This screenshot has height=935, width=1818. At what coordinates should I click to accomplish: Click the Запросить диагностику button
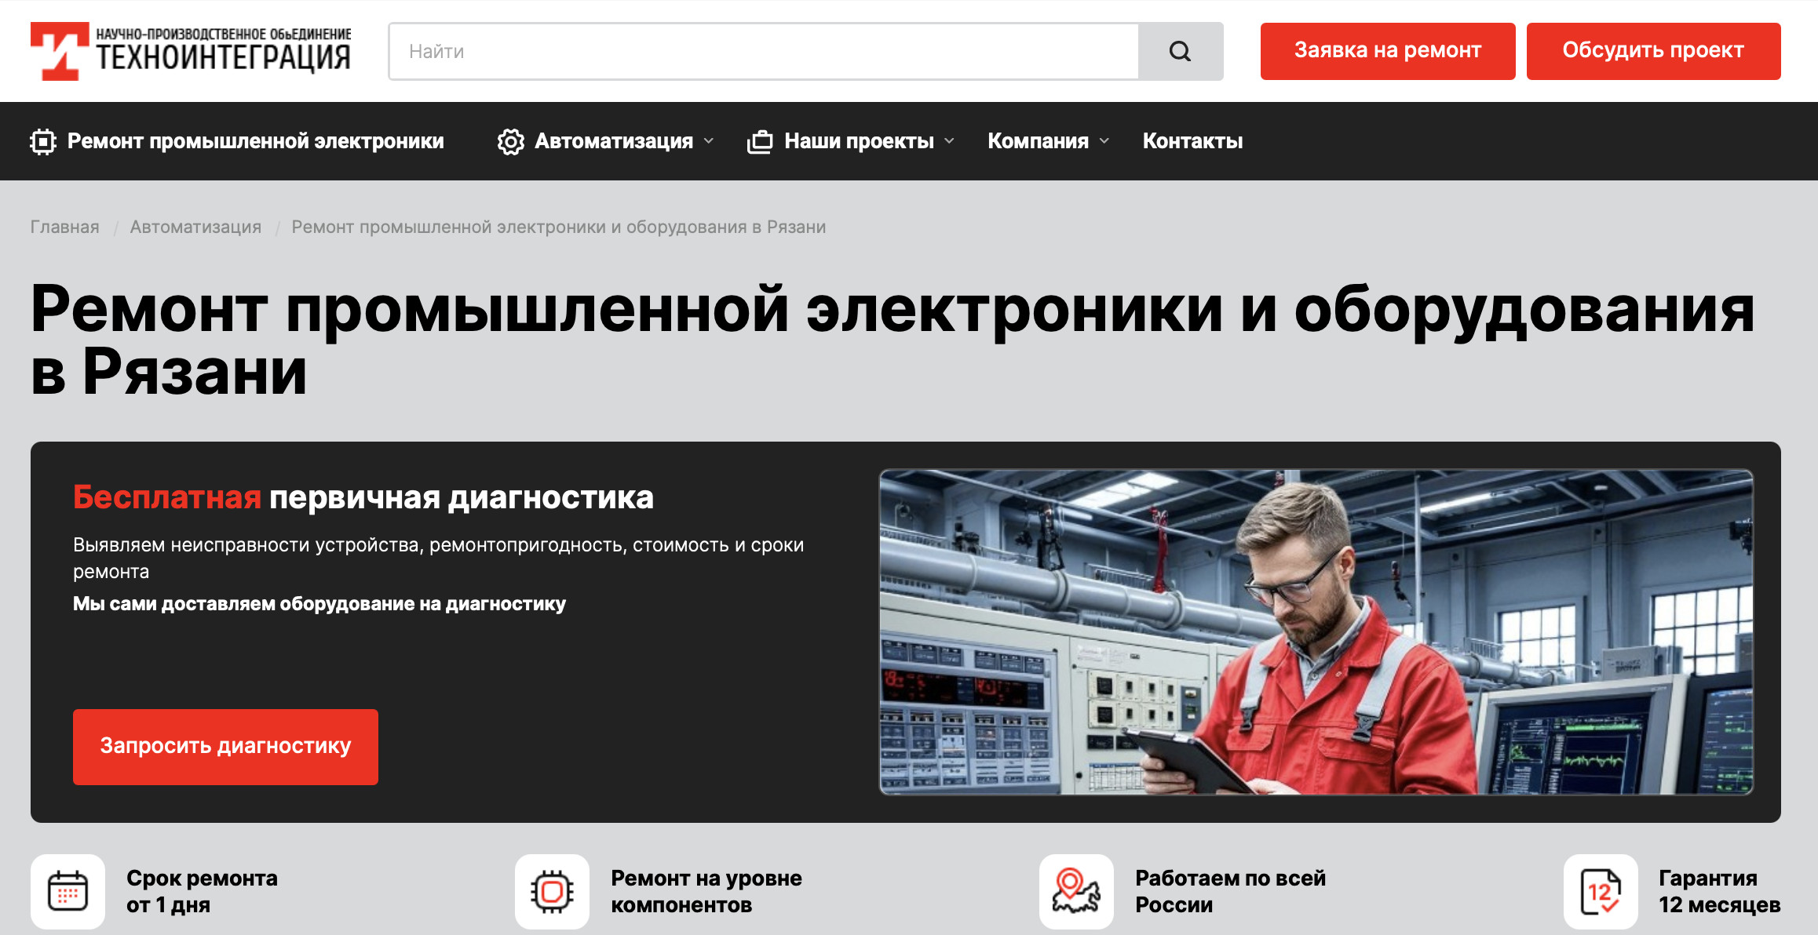[x=225, y=747]
